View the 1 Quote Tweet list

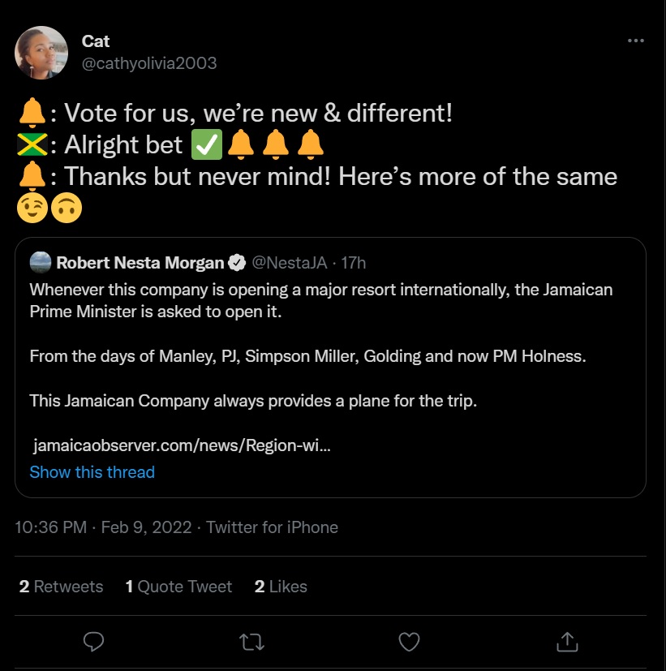click(x=178, y=587)
